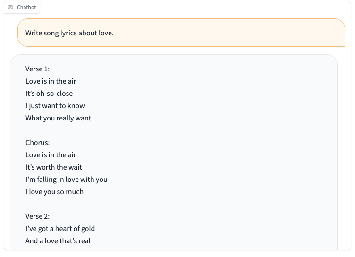The width and height of the screenshot is (355, 257).
Task: Click the line 'It's worth the wait'
Action: click(54, 167)
